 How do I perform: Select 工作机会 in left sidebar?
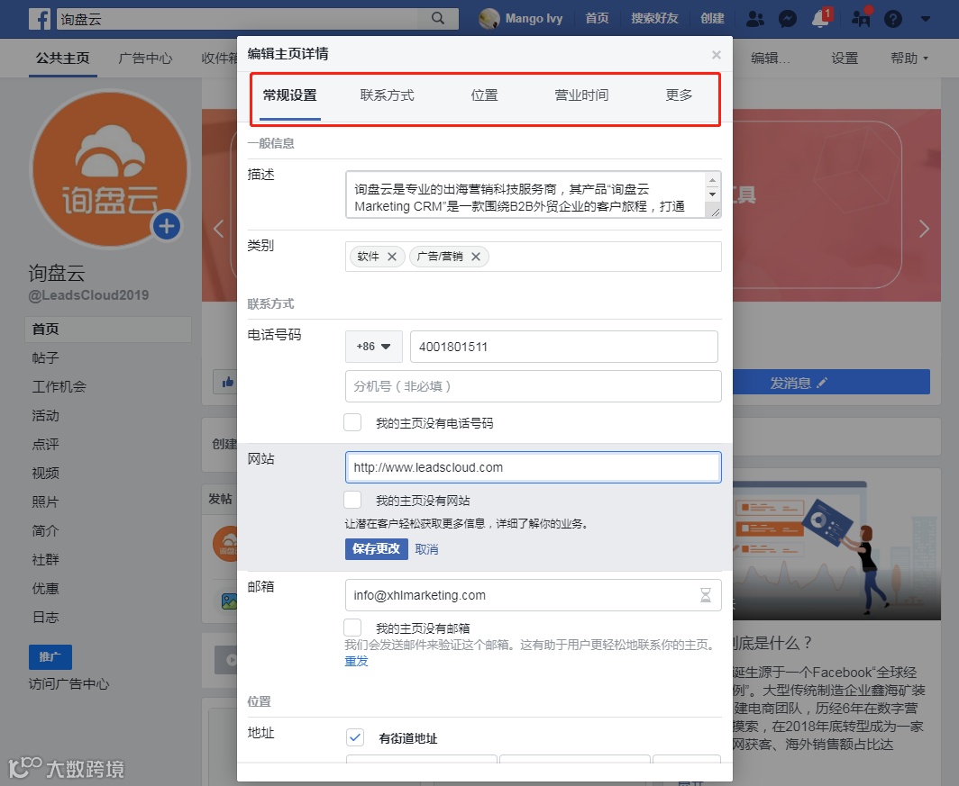pos(59,386)
